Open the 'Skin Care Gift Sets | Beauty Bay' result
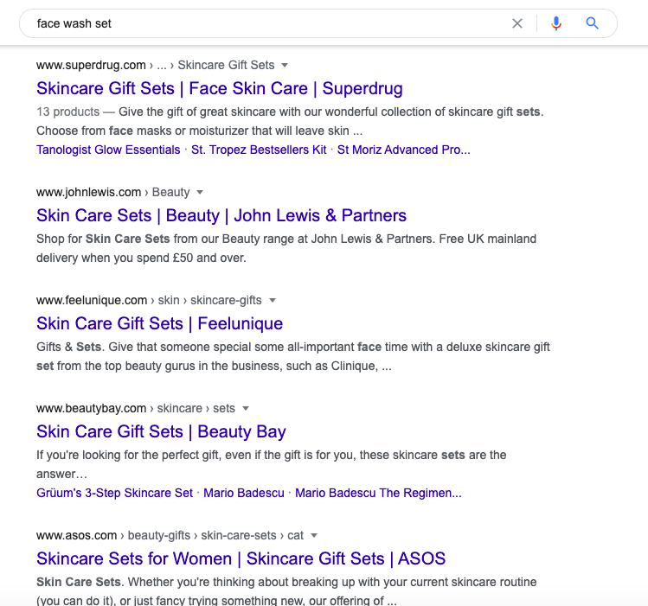648x606 pixels. click(161, 431)
